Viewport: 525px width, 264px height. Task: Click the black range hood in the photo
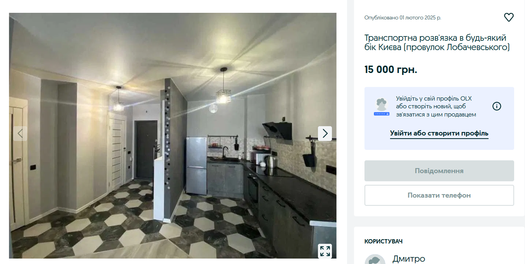(278, 130)
